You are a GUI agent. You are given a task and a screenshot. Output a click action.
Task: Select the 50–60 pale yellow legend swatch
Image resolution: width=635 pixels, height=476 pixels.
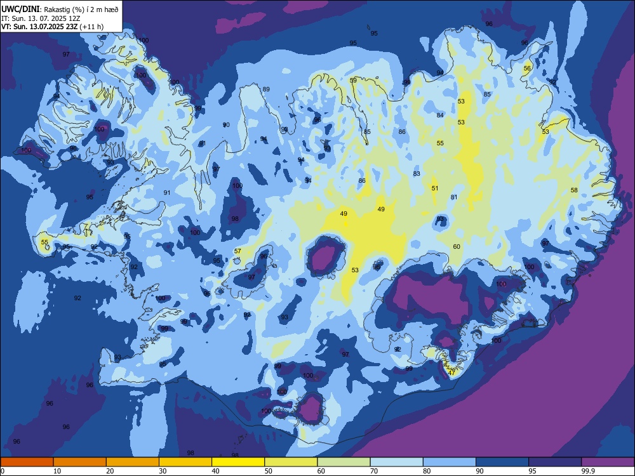291,462
